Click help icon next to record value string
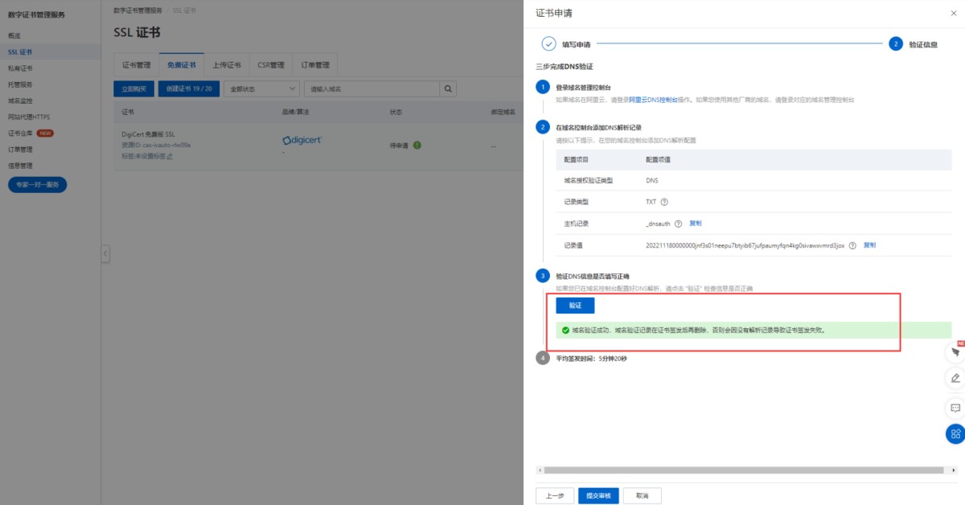This screenshot has height=505, width=965. (x=852, y=245)
